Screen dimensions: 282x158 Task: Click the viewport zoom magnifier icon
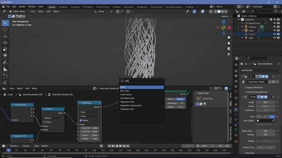tap(229, 38)
